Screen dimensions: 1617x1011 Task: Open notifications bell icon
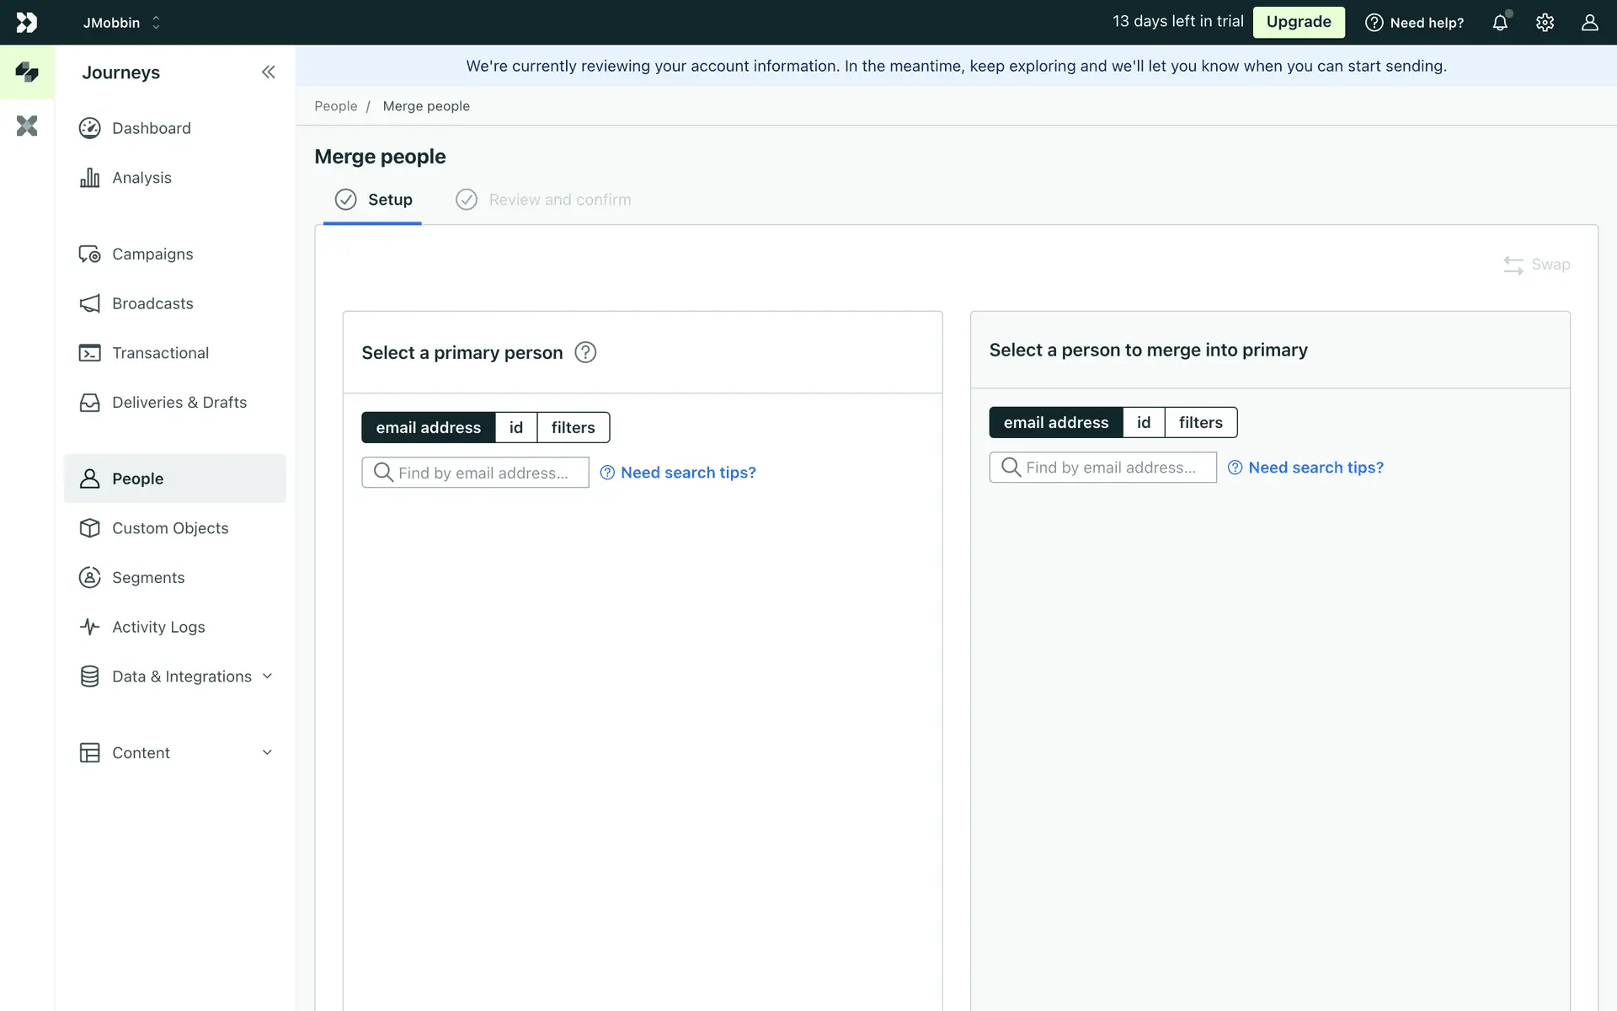click(1500, 23)
